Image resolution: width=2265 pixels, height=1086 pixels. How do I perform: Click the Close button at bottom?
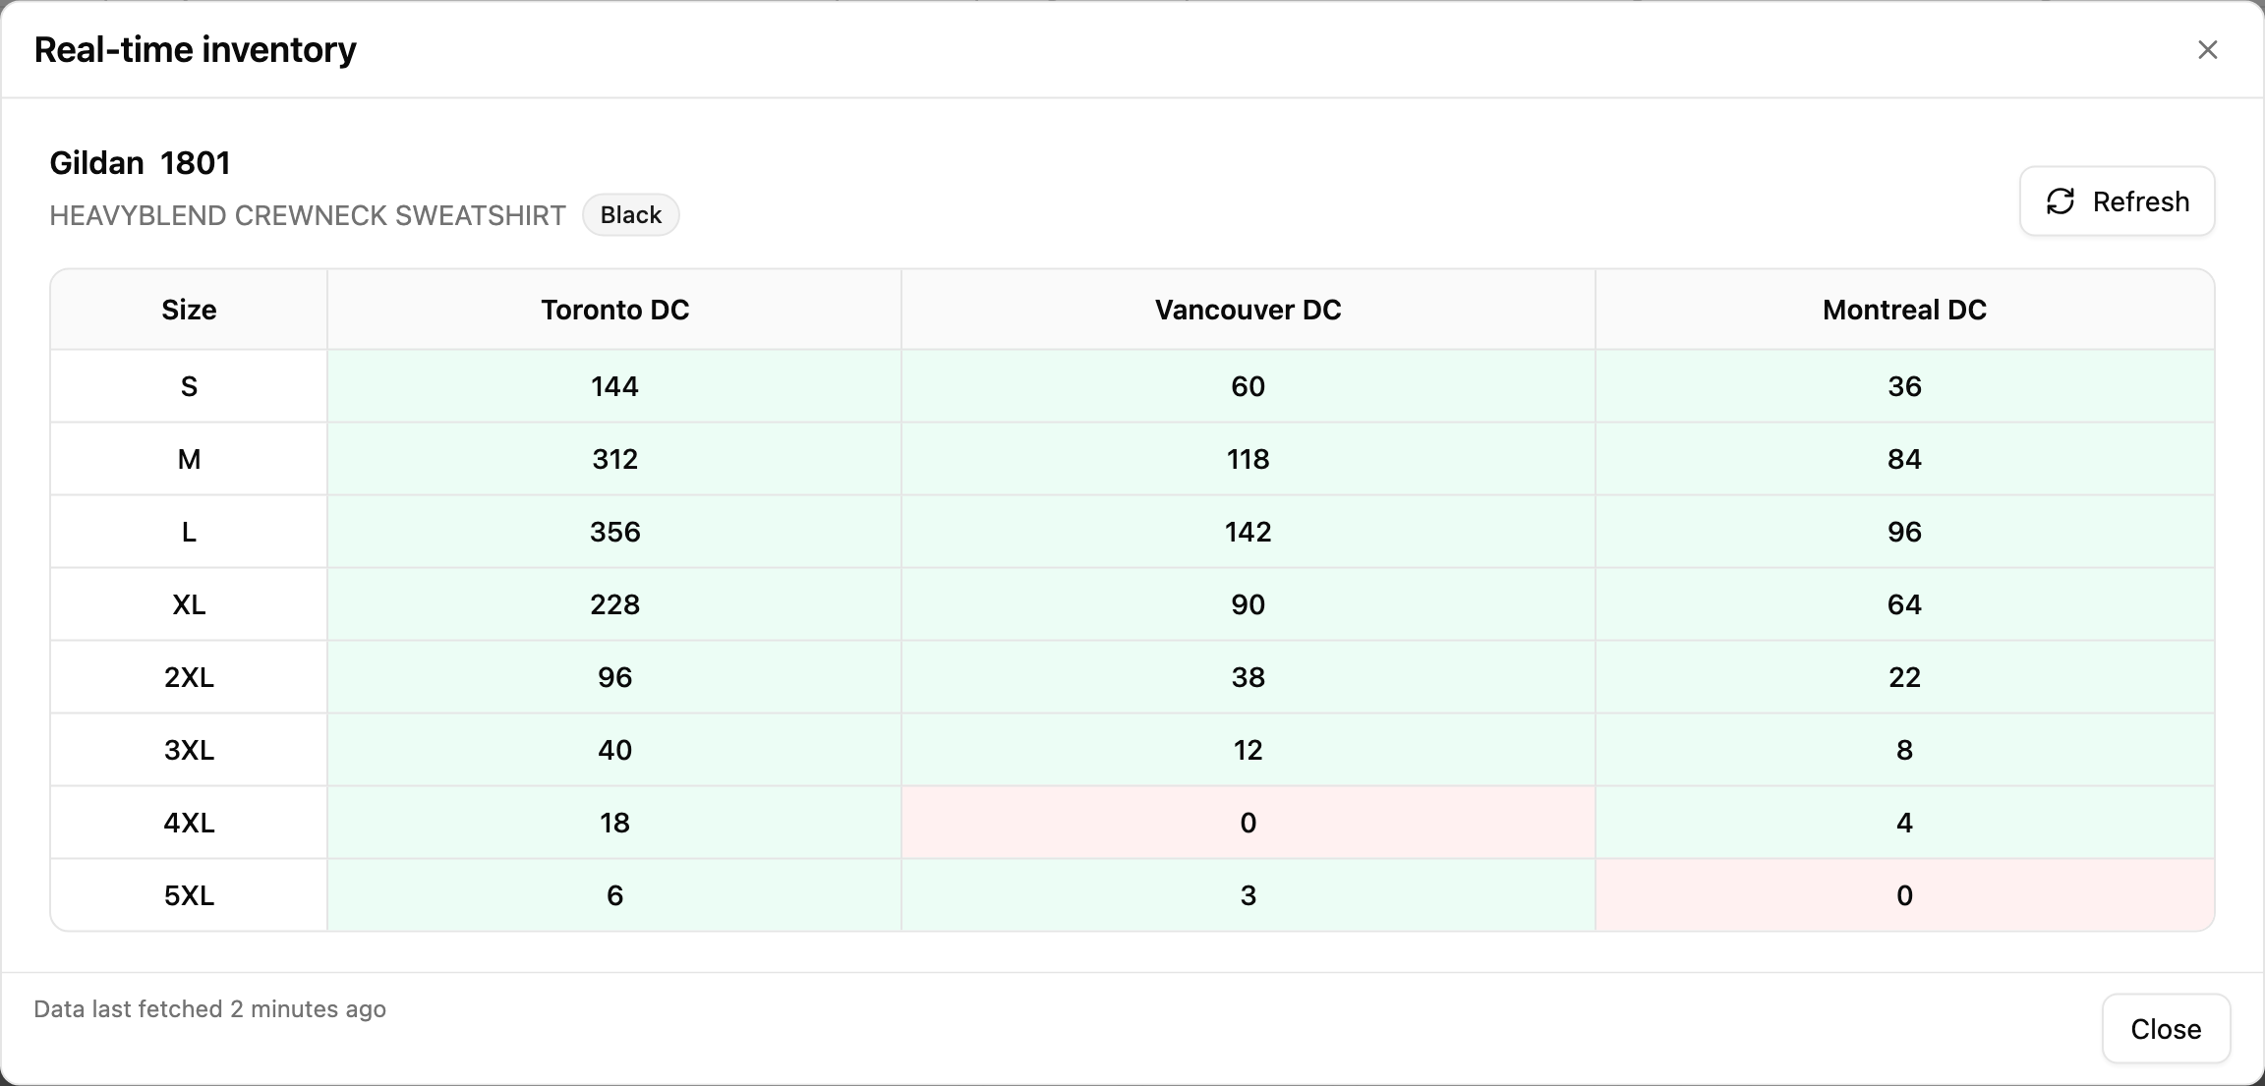[x=2166, y=1029]
